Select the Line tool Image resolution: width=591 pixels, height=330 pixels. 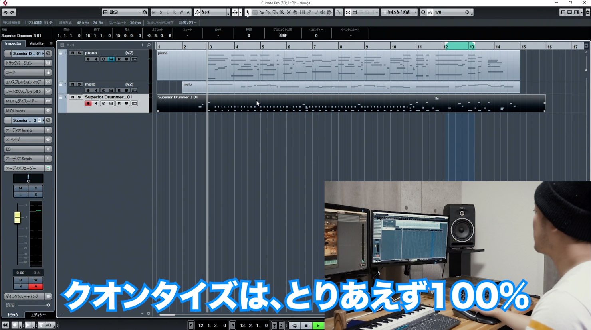point(316,12)
